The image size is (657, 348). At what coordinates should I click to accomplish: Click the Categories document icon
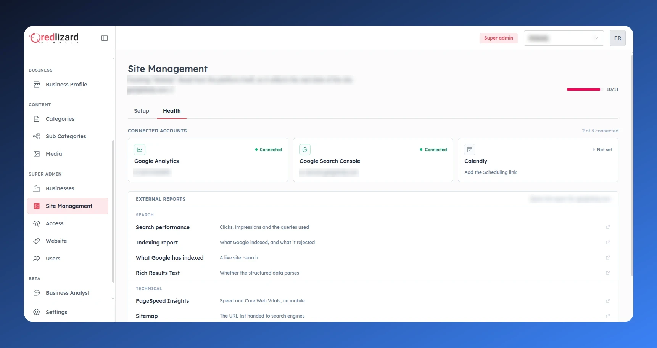tap(37, 119)
